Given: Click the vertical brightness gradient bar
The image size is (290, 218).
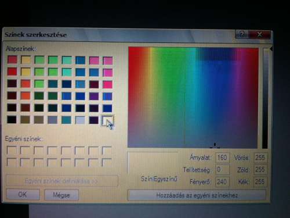Looking at the screenshot, I should 265,98.
